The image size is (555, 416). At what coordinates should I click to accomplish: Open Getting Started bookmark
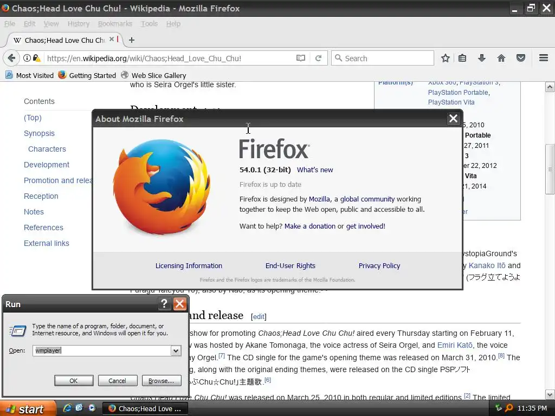click(x=87, y=75)
